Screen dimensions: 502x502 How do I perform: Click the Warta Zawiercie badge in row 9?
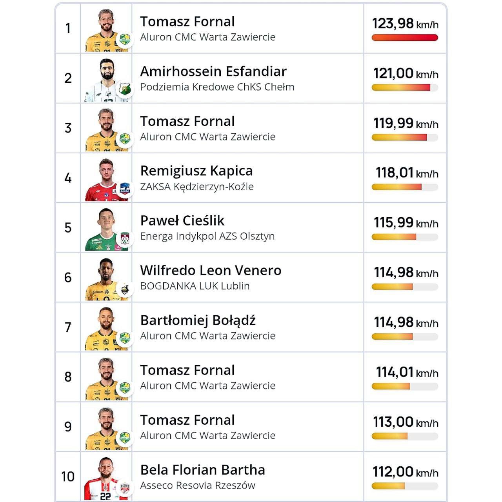125,438
